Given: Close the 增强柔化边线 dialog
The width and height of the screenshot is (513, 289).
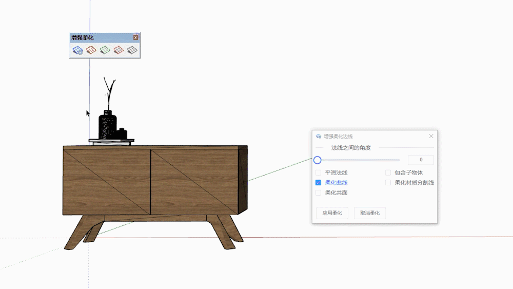Looking at the screenshot, I should pos(431,136).
